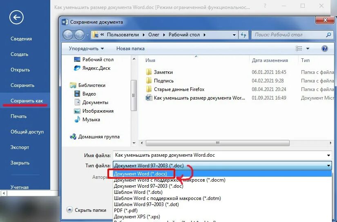Click the dialog forward navigation arrow
The image size is (337, 222).
79,35
